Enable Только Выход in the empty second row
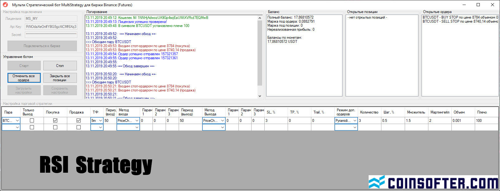500x191 pixels. click(32, 127)
